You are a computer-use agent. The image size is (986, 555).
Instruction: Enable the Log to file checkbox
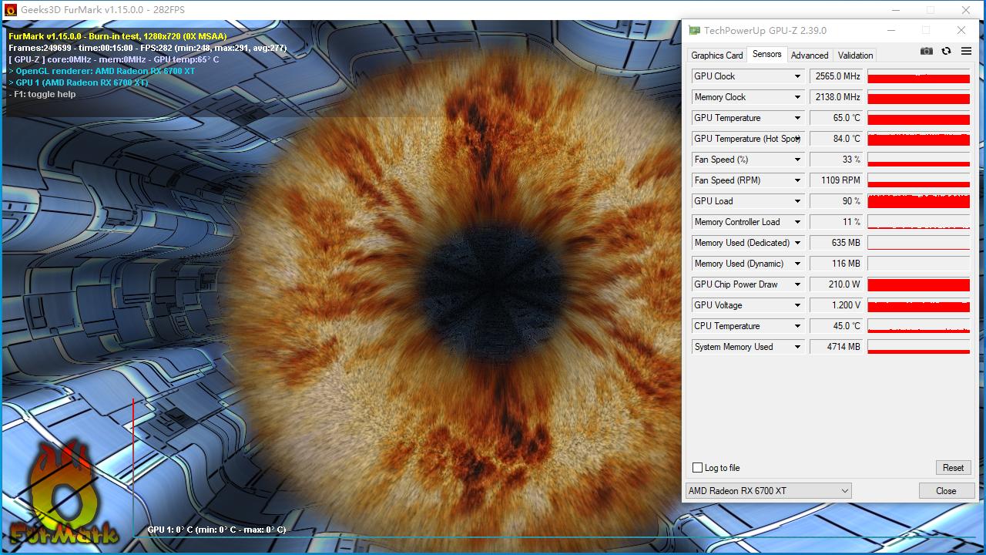[x=698, y=468]
